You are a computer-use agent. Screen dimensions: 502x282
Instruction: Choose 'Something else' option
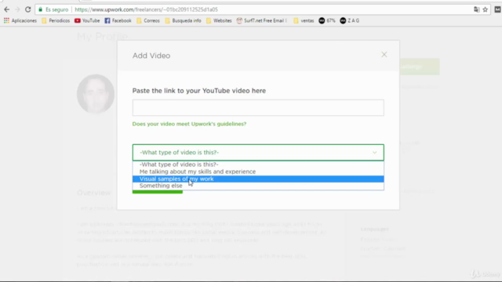coord(258,186)
